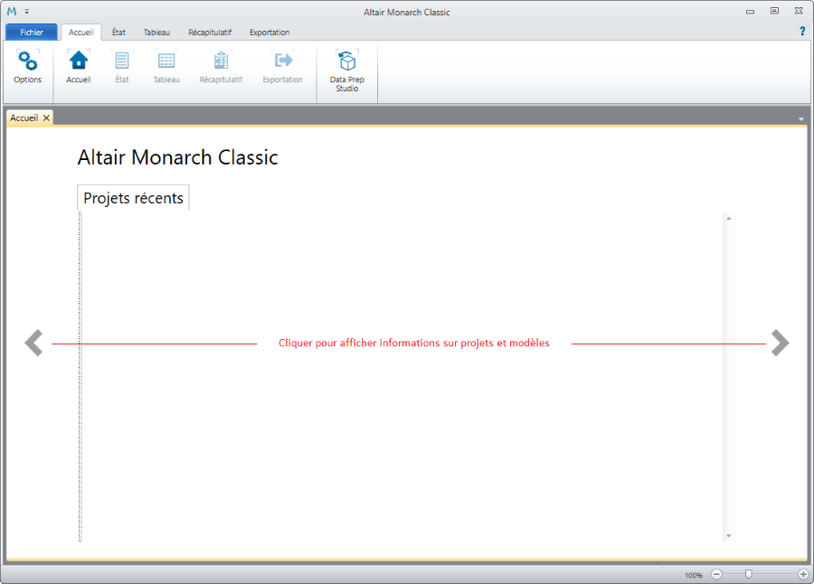The width and height of the screenshot is (814, 584).
Task: Click the Monarch logo in title bar
Action: click(12, 12)
